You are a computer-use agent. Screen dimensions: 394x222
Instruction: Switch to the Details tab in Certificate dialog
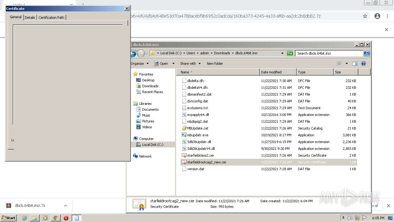(30, 18)
